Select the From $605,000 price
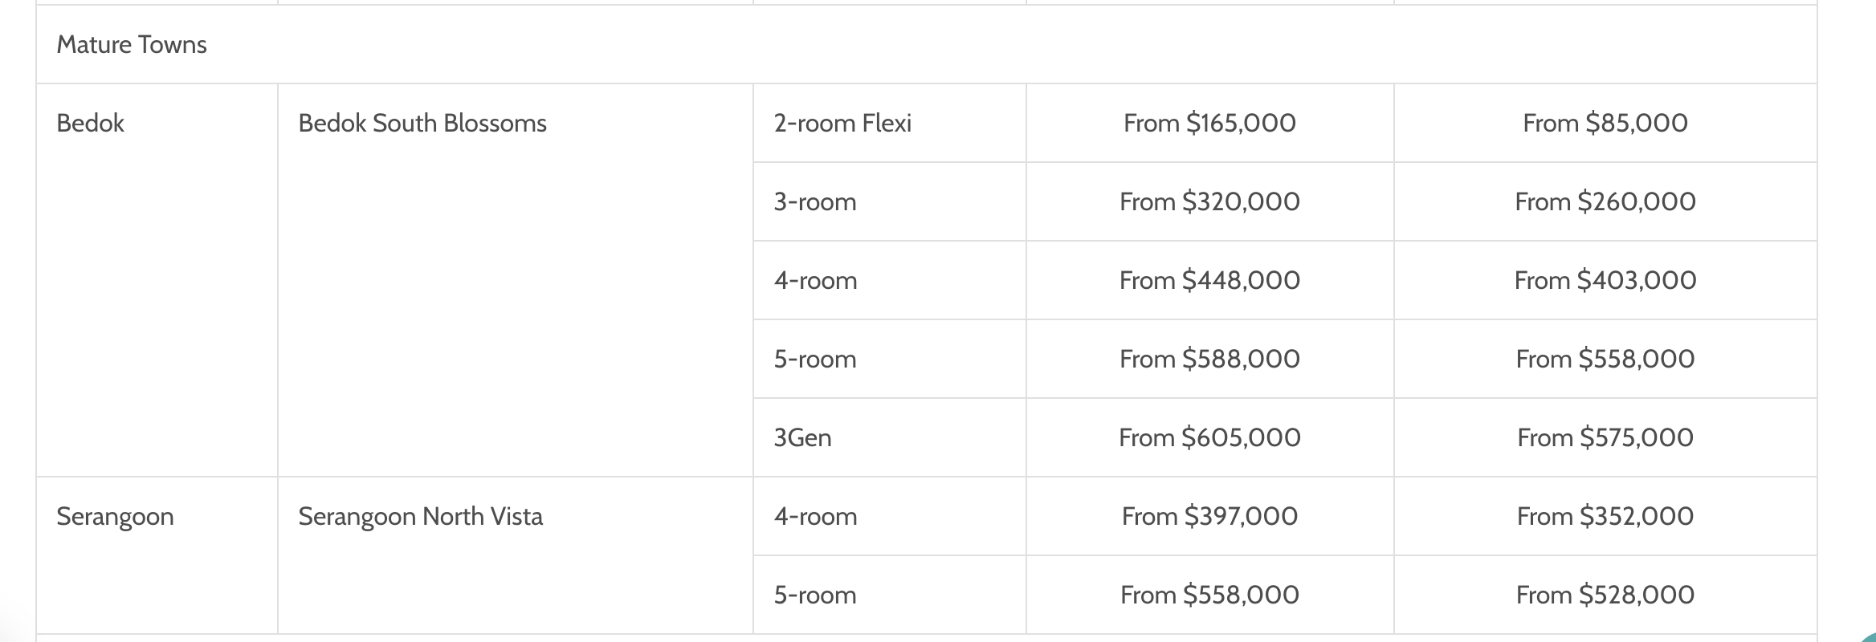Viewport: 1876px width, 642px height. (x=1209, y=437)
